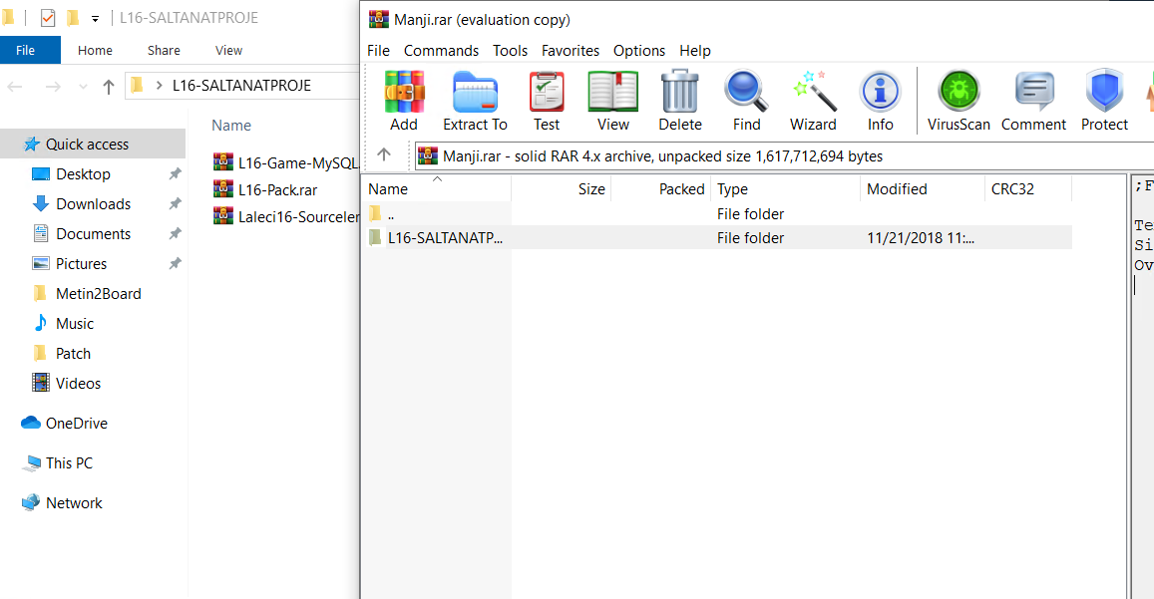This screenshot has width=1154, height=599.
Task: Click the Delete trash can icon
Action: click(680, 101)
